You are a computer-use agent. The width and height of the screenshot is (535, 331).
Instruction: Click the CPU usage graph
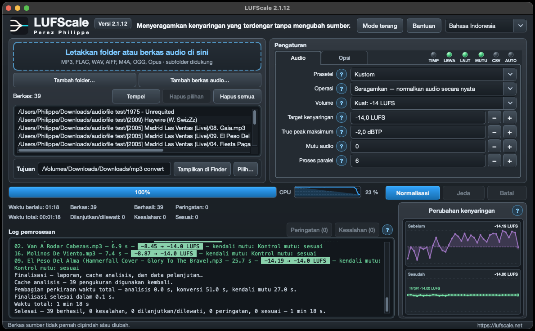pyautogui.click(x=327, y=192)
